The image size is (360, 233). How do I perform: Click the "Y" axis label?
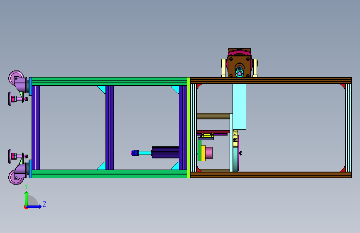click(26, 187)
